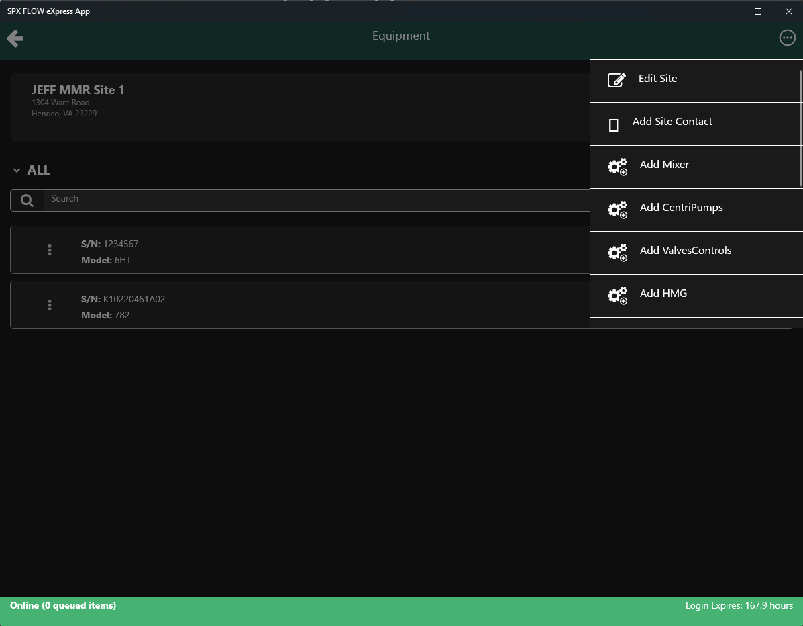Image resolution: width=803 pixels, height=626 pixels.
Task: Click the gears icon beside Add ValvesControls
Action: [618, 253]
